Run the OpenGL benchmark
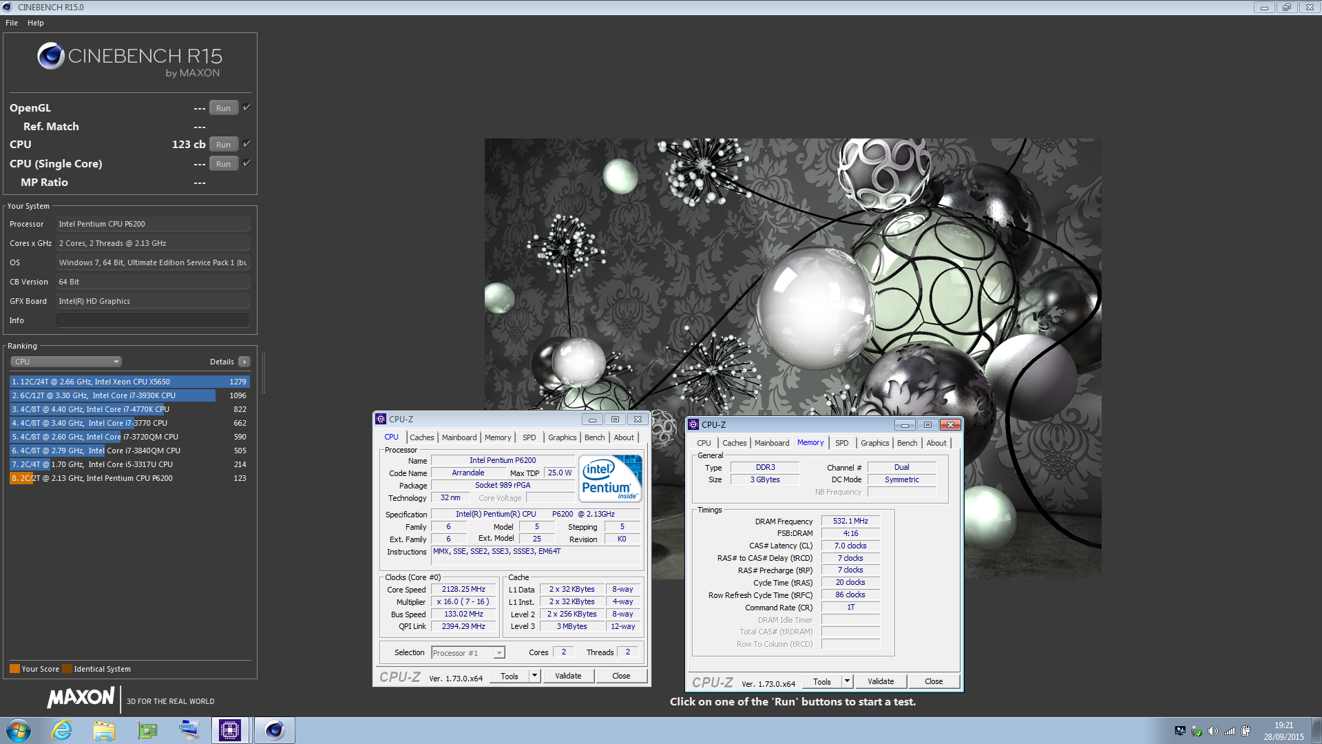1322x744 pixels. [224, 107]
